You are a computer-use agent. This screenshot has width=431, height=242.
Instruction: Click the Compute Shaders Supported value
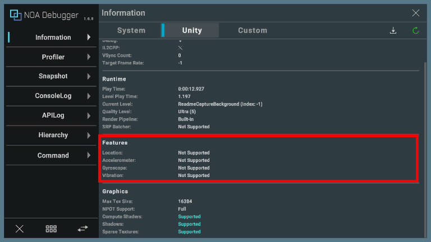click(x=189, y=217)
